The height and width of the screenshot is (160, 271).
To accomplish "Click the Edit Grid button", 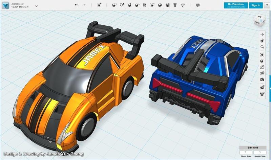I will [x=253, y=147].
